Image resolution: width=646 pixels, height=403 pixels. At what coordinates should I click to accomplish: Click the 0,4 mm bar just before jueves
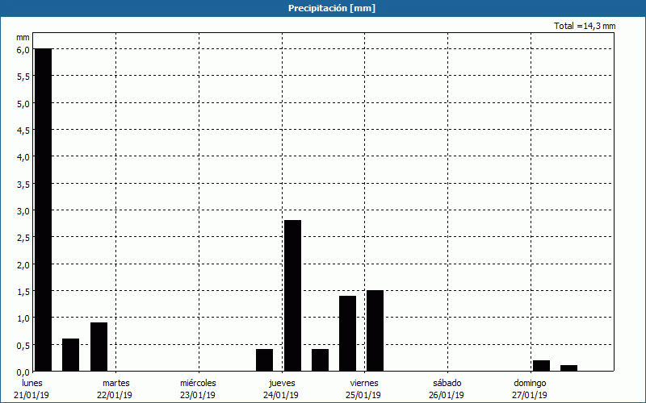pos(265,360)
